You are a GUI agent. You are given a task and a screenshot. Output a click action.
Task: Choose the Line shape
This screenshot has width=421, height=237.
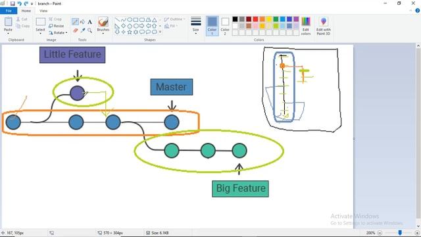[x=117, y=20]
